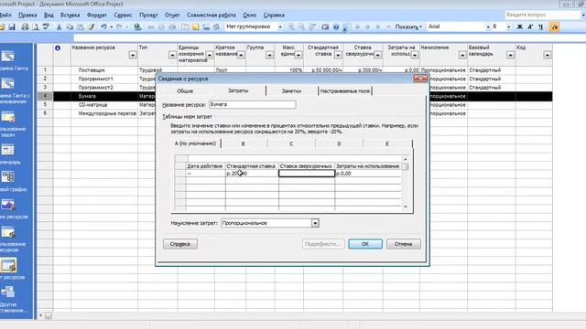Click the Copy icon in toolbar
Screen dimensions: 586x329
click(x=70, y=27)
